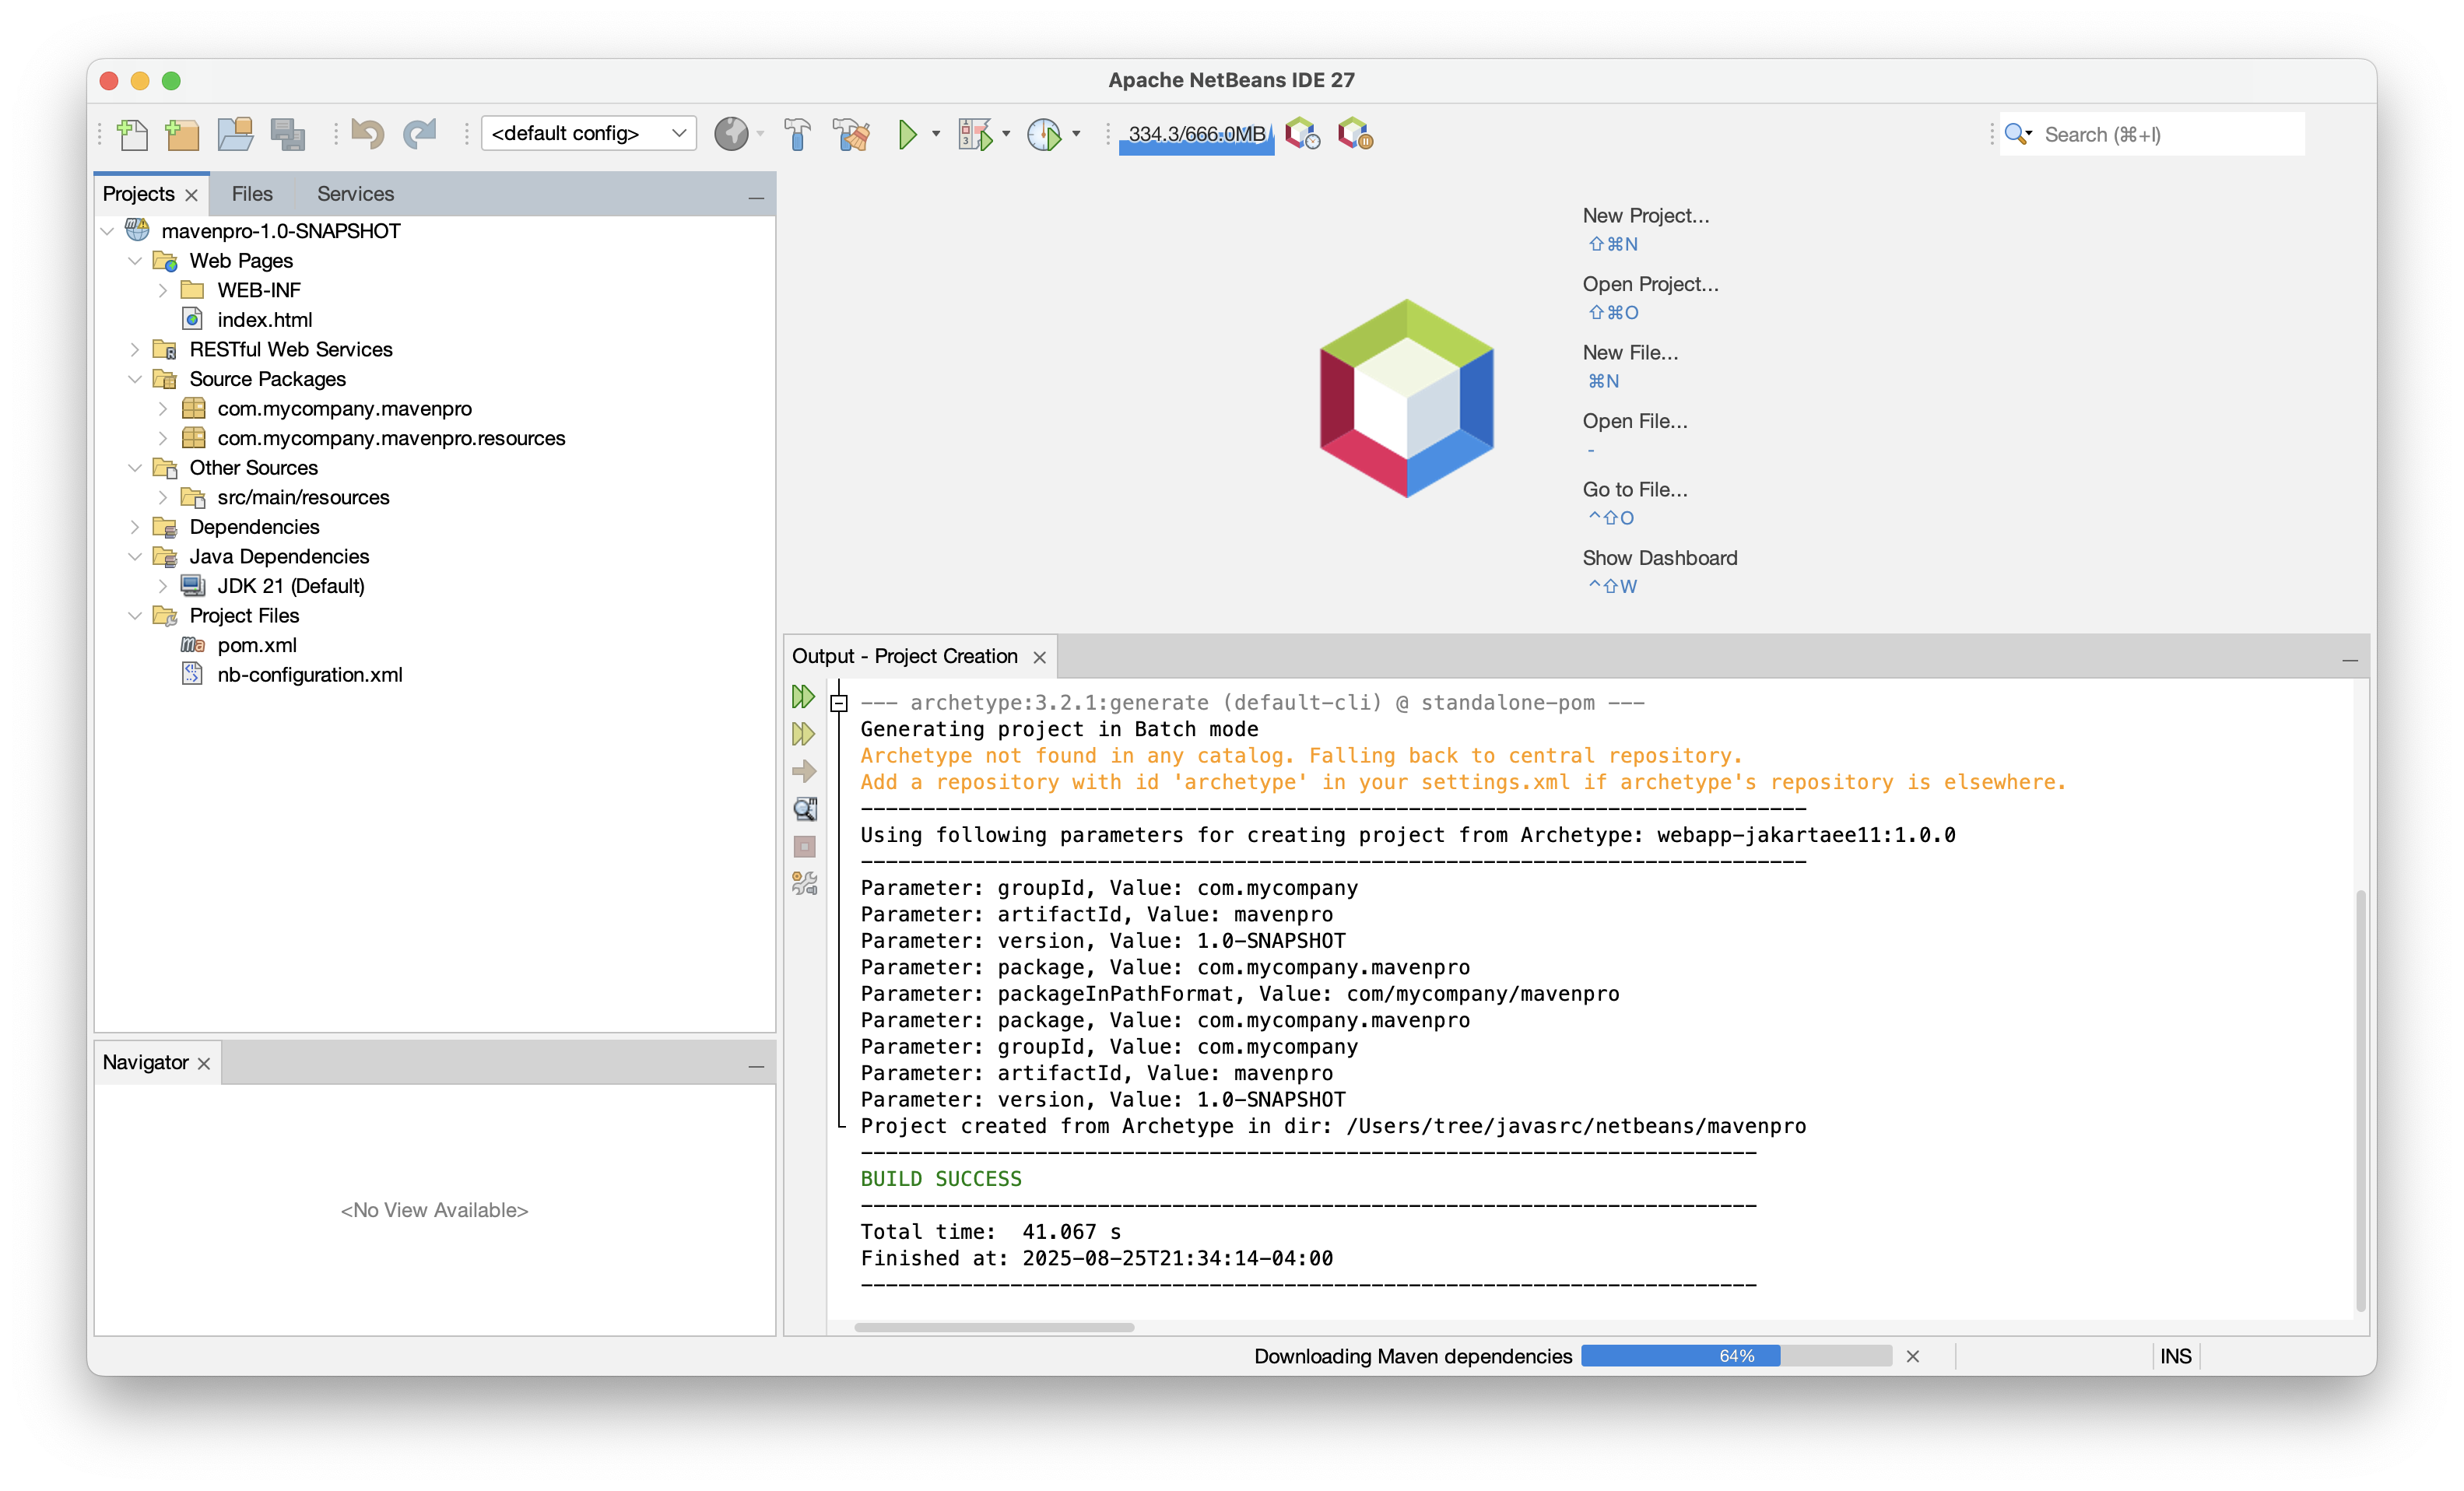Save all files using Save All icon
The image size is (2464, 1491).
(x=289, y=133)
